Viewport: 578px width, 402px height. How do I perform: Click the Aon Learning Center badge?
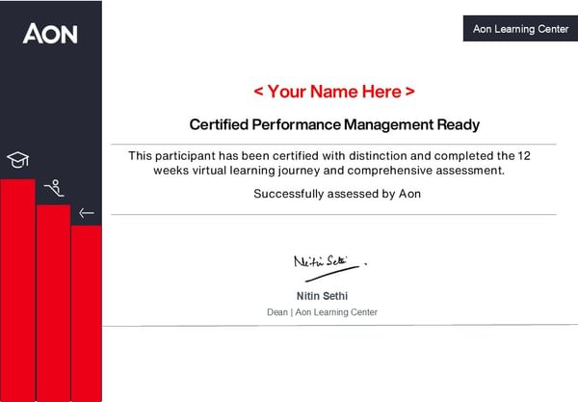coord(520,29)
